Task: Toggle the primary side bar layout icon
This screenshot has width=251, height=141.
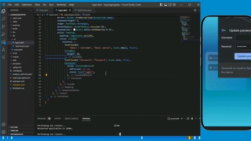Action: 161,5
